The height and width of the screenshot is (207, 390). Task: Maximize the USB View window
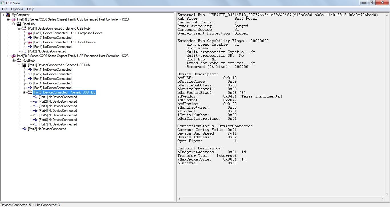click(x=371, y=3)
